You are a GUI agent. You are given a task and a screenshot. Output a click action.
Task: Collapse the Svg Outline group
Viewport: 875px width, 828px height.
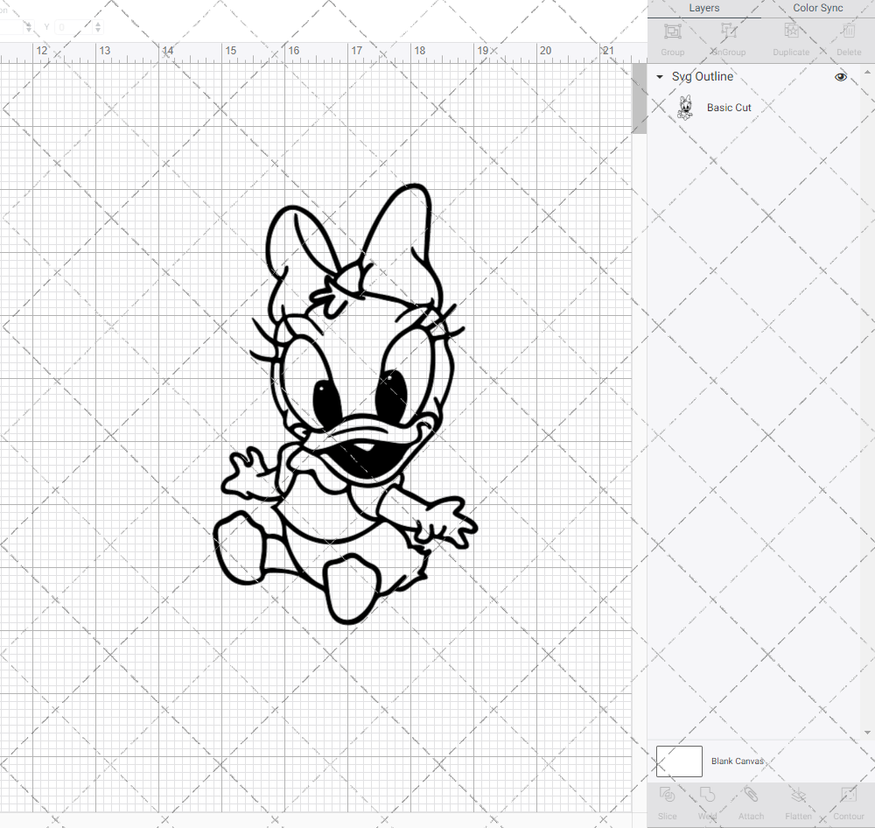click(660, 77)
